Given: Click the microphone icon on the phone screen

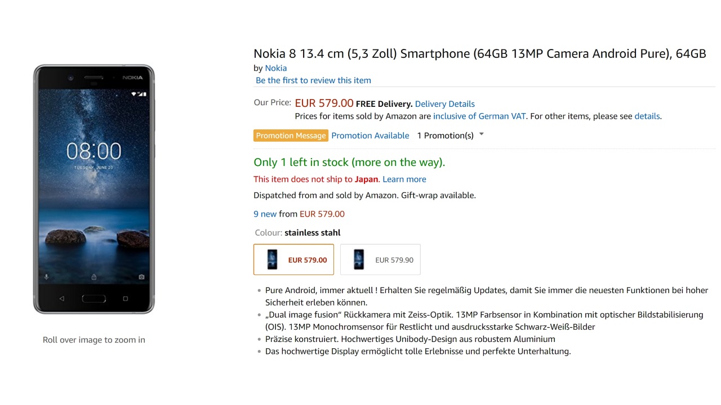Looking at the screenshot, I should pyautogui.click(x=46, y=277).
